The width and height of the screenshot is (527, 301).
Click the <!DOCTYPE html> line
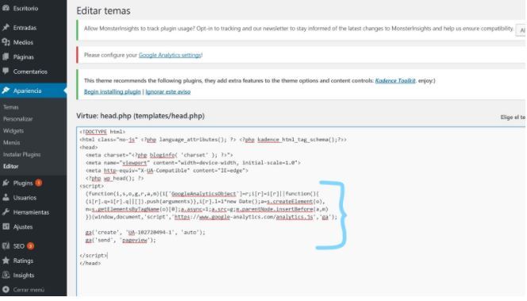click(x=102, y=132)
